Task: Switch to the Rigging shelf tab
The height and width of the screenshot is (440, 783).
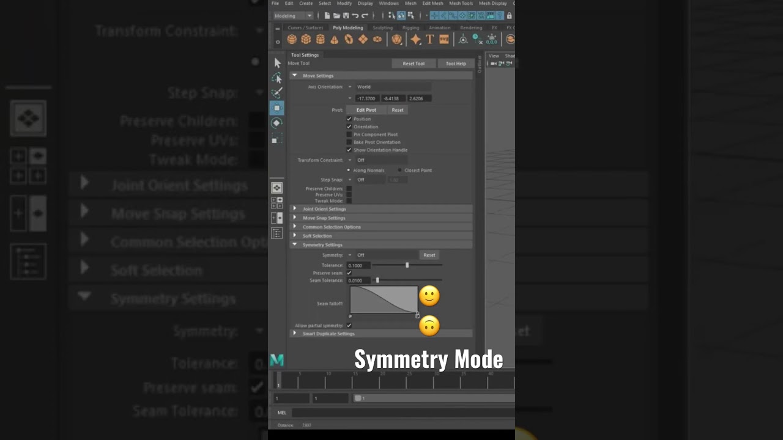Action: 411,28
